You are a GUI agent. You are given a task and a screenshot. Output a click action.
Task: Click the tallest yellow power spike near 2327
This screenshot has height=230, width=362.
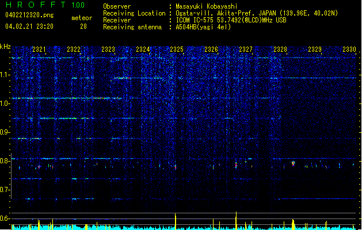236,221
